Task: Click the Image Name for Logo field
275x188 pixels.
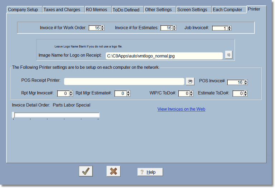Action: pos(164,56)
